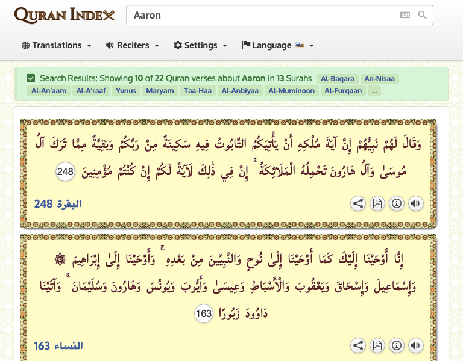
Task: Click the speaker icon beside Reciters
Action: [x=110, y=45]
